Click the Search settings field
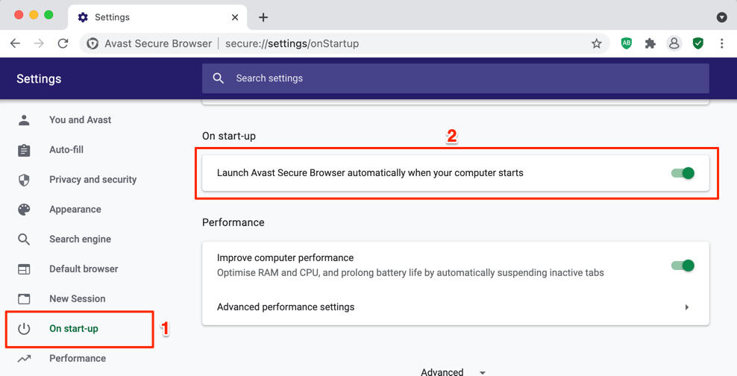Image resolution: width=737 pixels, height=376 pixels. tap(455, 78)
